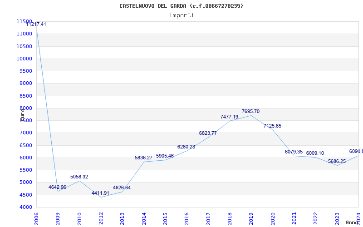Click the 8500 y-axis tick label
Viewport: 363px width, 227px height.
pyautogui.click(x=25, y=96)
